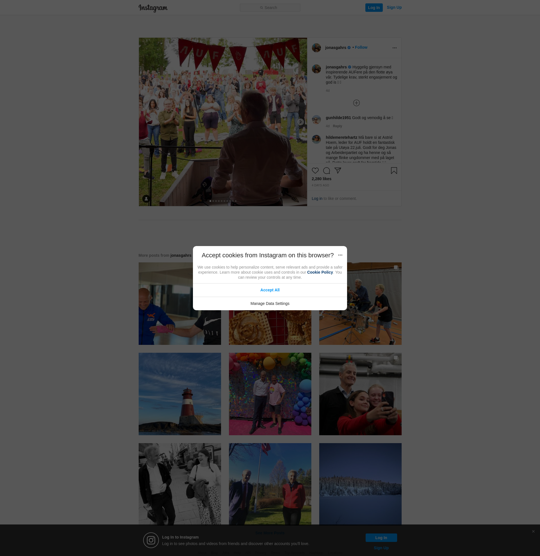The height and width of the screenshot is (556, 540).
Task: Click the share paper plane icon
Action: coord(337,171)
